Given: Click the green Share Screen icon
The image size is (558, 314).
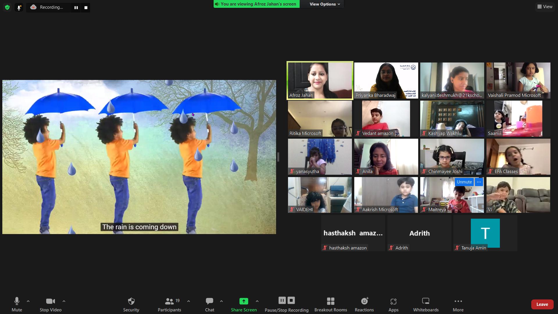Looking at the screenshot, I should click(244, 301).
